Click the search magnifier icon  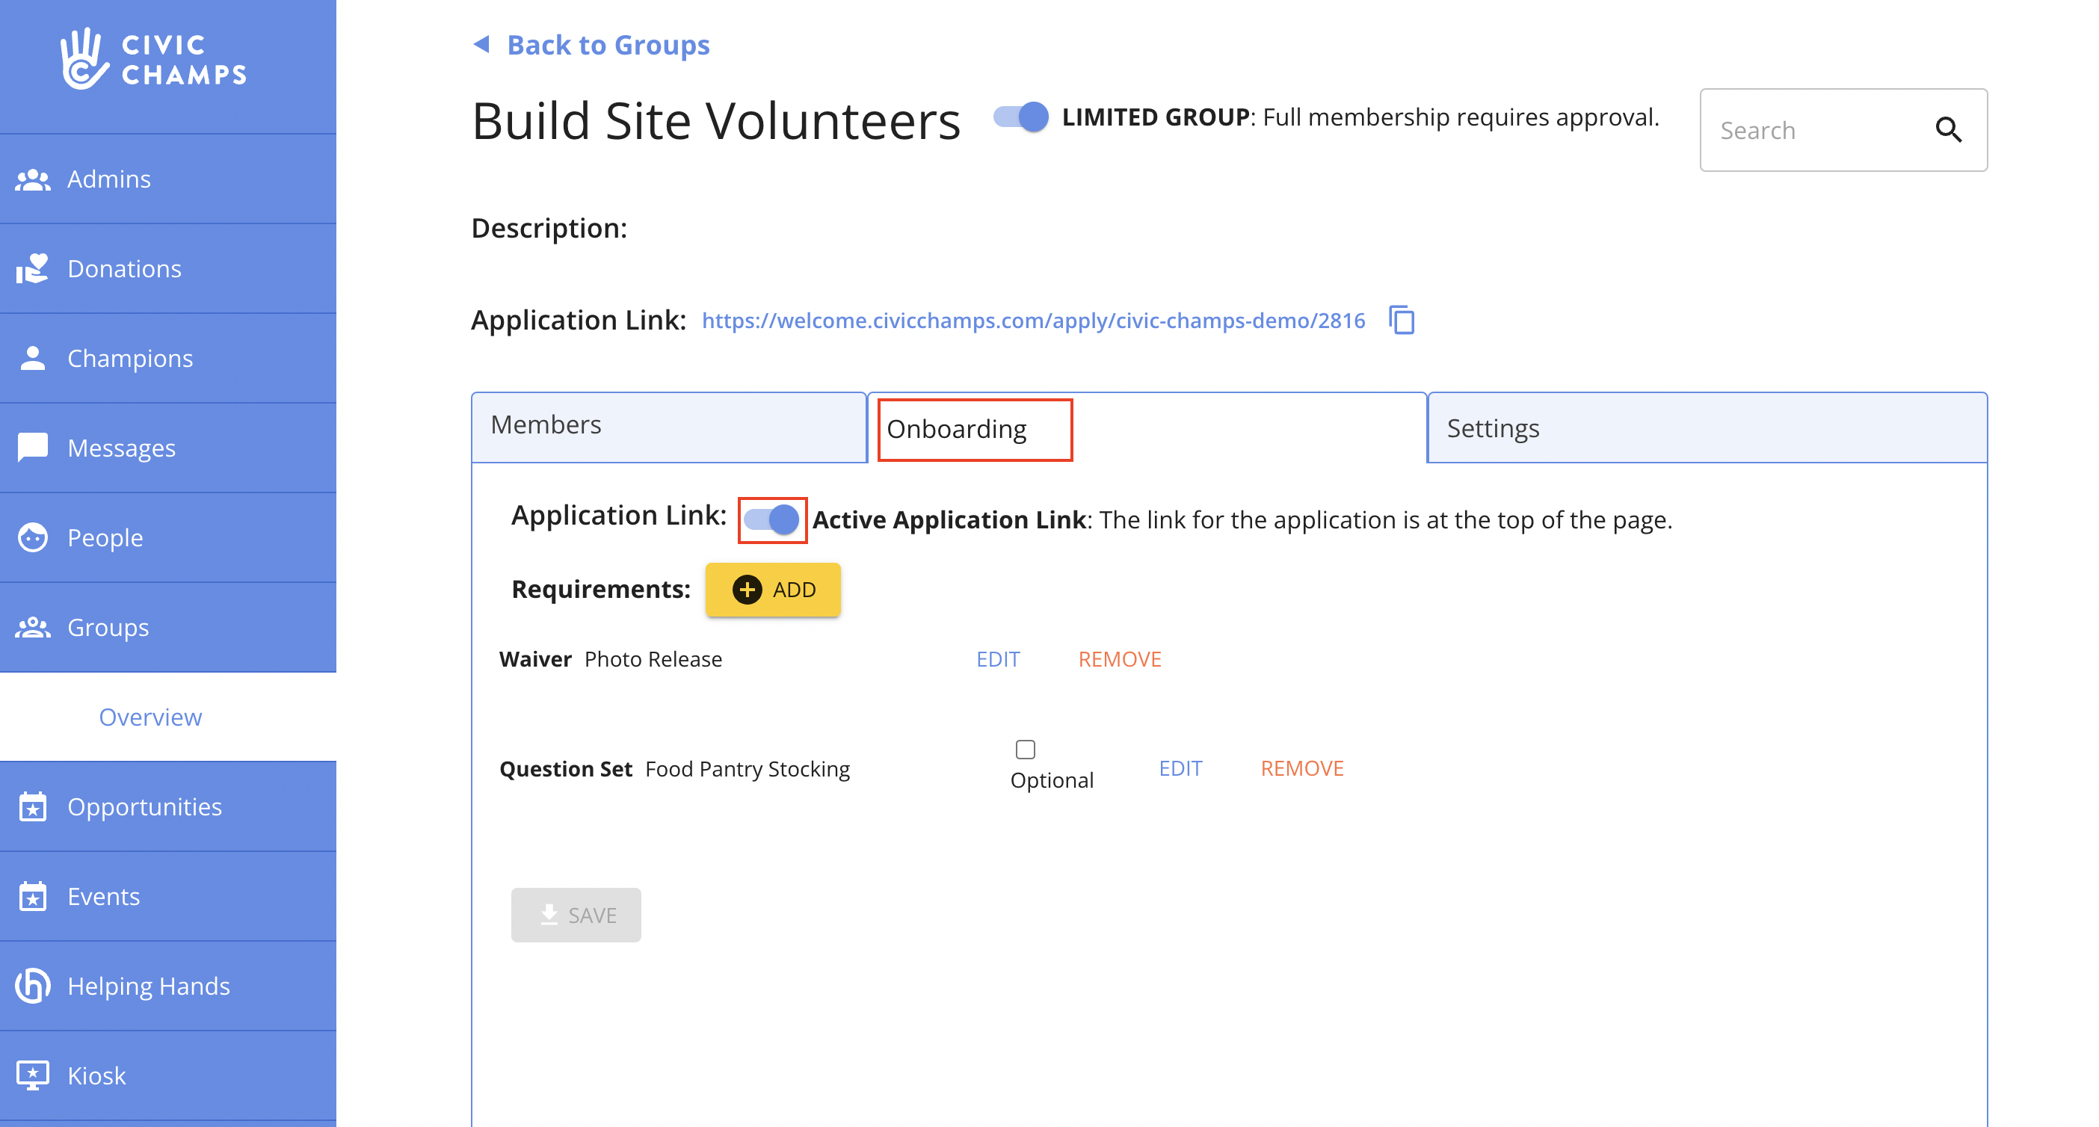[x=1948, y=129]
